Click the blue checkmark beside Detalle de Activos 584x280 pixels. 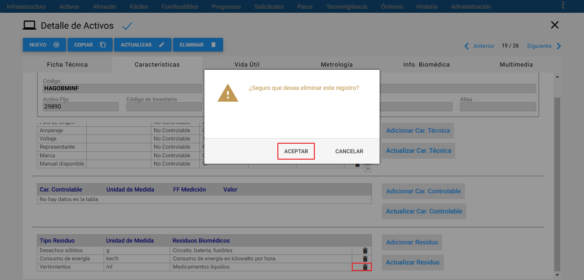click(x=127, y=26)
